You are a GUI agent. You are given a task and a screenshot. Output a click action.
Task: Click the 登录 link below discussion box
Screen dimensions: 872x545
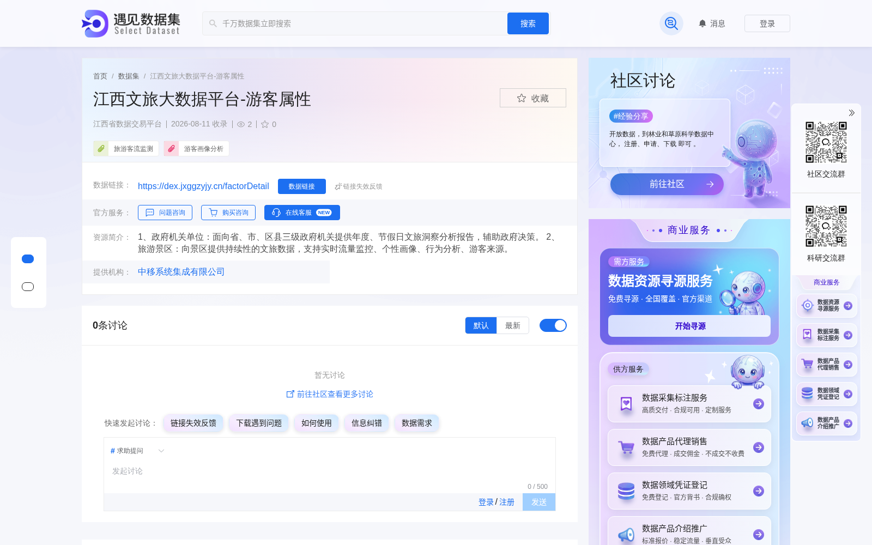[x=486, y=502]
